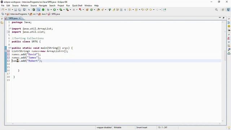Click the New Java Package icon
Viewport: 231px width, 130px height.
click(x=87, y=10)
